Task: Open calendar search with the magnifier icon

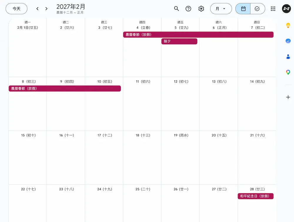Action: (176, 9)
